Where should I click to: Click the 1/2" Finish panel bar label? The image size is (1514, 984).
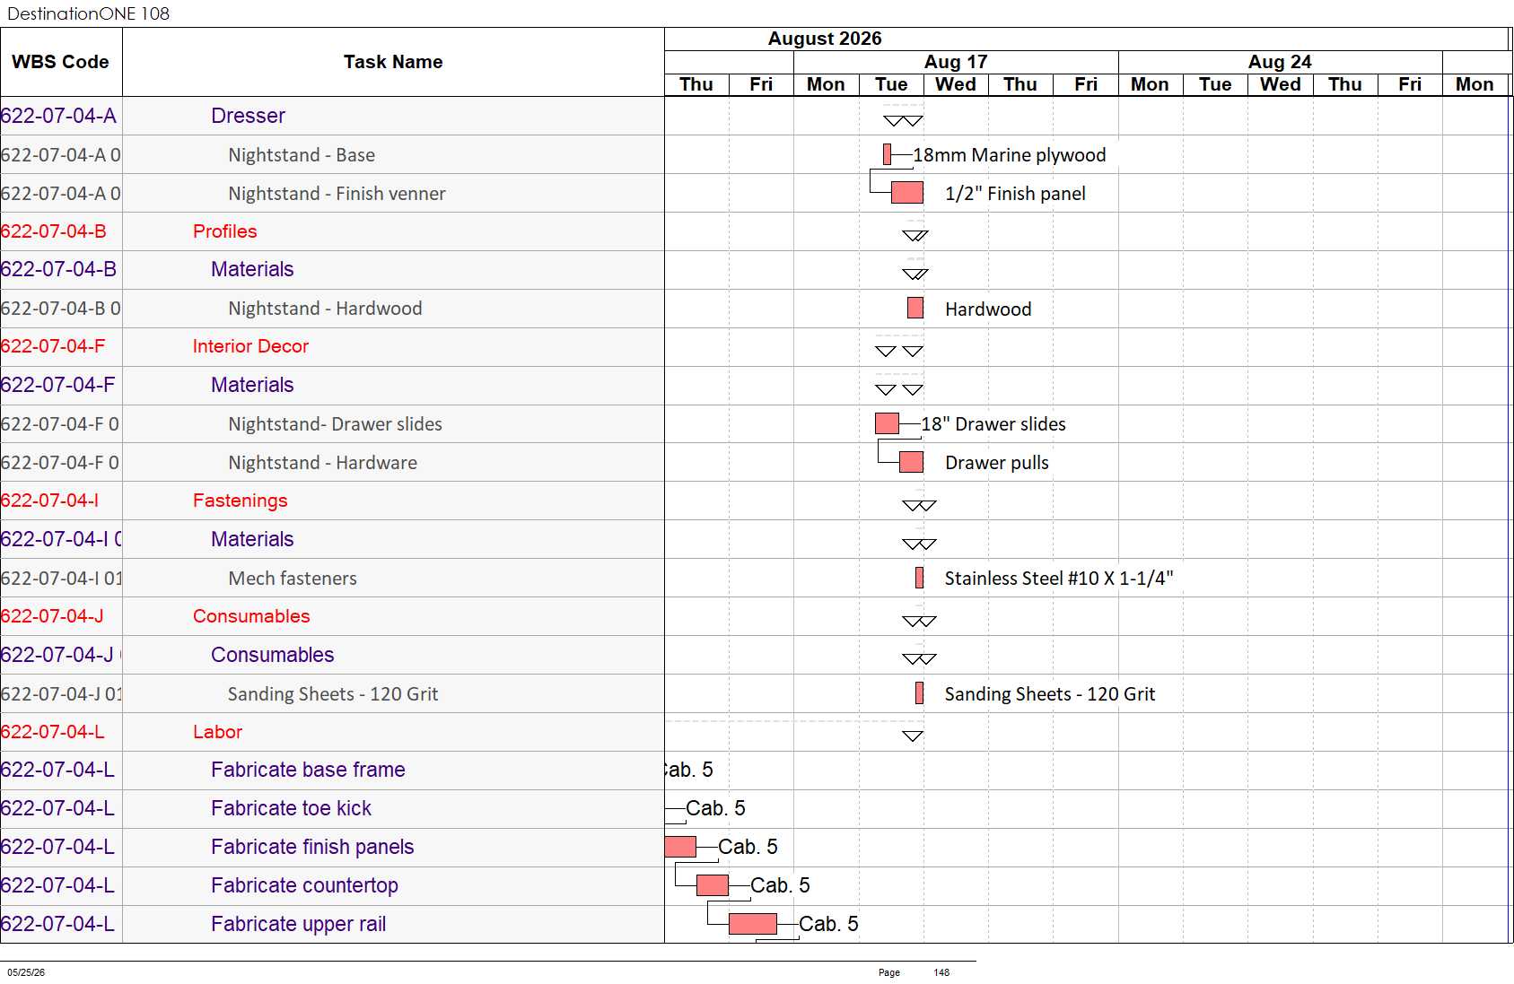(x=1015, y=194)
